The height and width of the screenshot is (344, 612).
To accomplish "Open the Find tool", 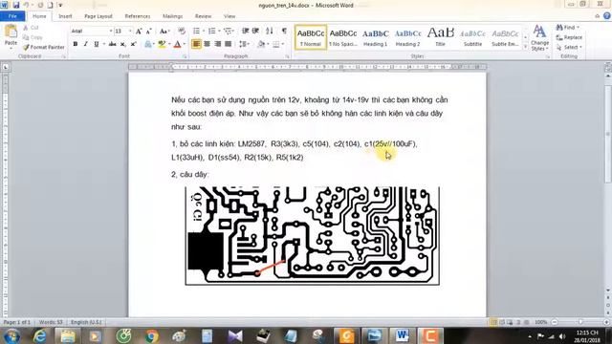I will pos(568,28).
